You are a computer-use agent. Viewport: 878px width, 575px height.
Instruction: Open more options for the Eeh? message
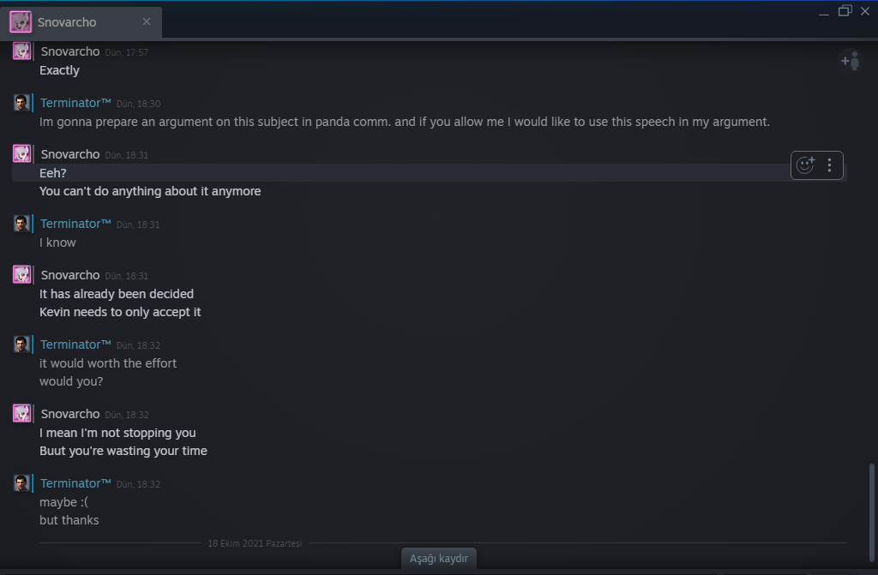(x=829, y=165)
